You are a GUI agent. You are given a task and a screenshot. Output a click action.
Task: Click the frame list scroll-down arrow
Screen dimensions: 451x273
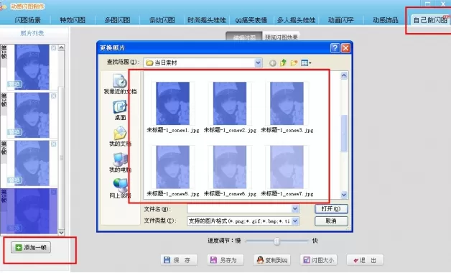61,232
